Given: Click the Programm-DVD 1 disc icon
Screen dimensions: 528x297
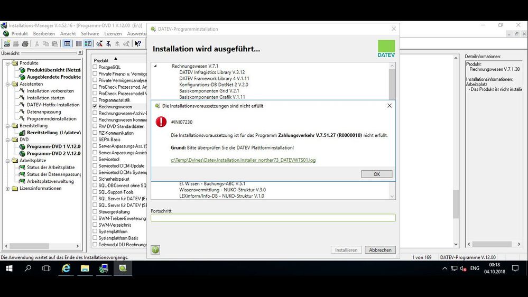Looking at the screenshot, I should click(22, 146).
